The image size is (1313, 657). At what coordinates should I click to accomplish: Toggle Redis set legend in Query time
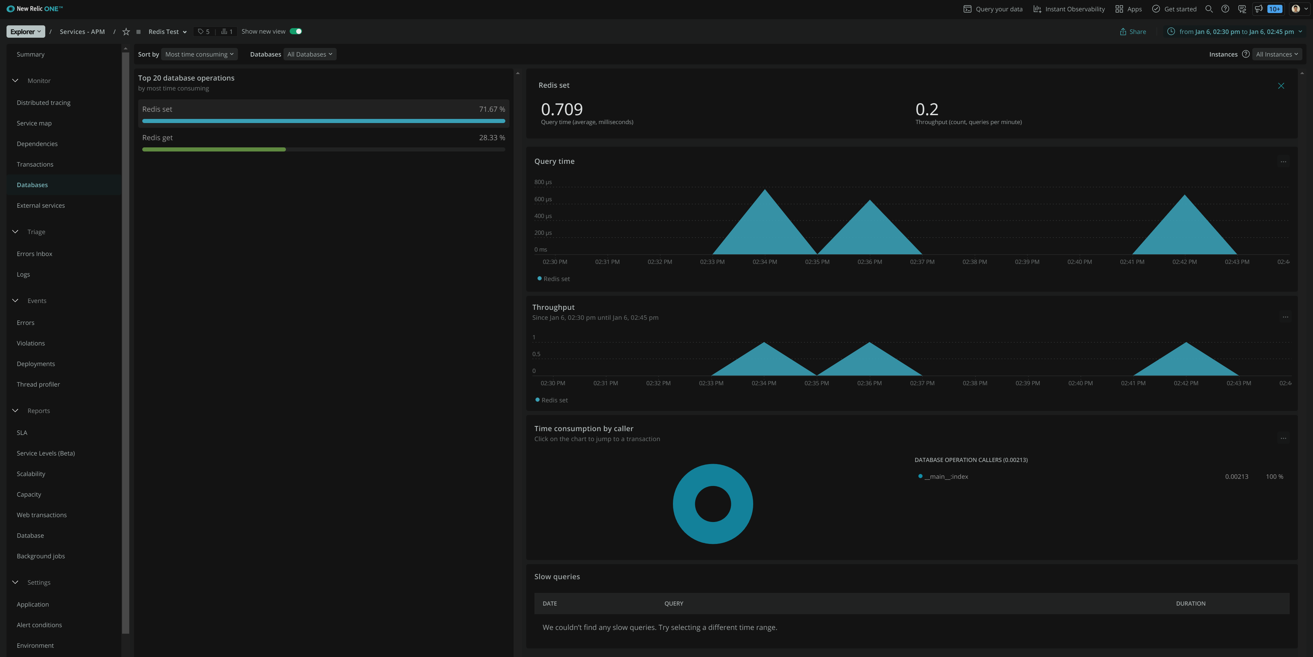(554, 279)
